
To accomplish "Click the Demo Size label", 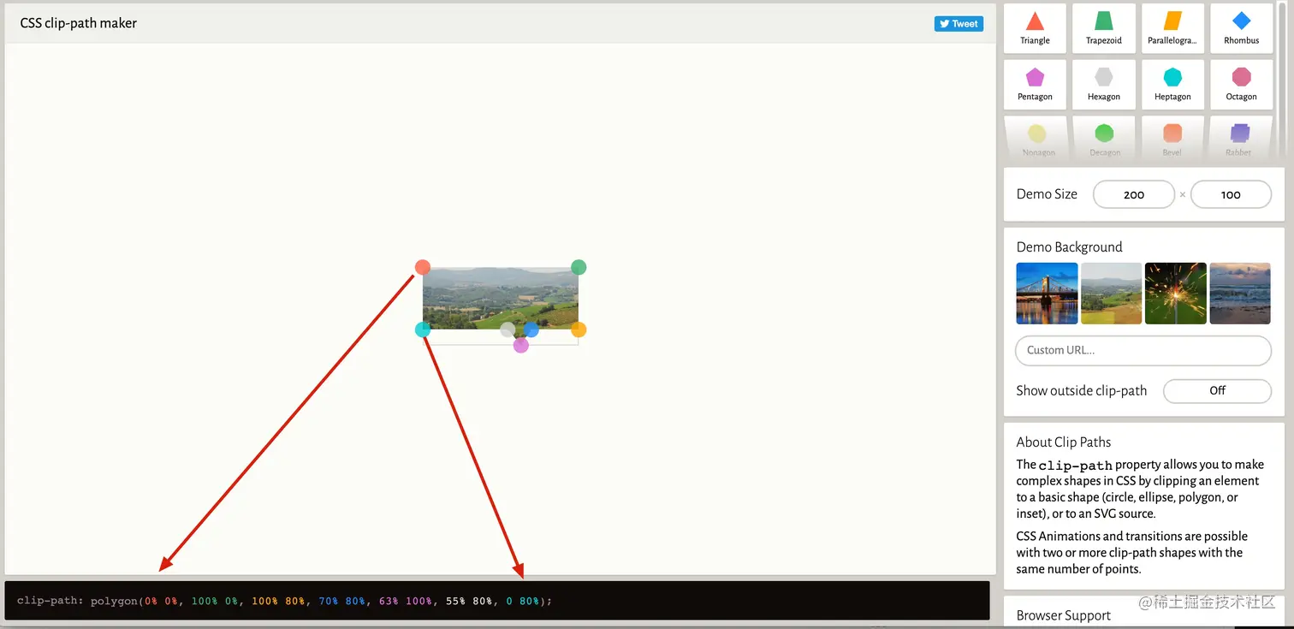I will pos(1047,194).
